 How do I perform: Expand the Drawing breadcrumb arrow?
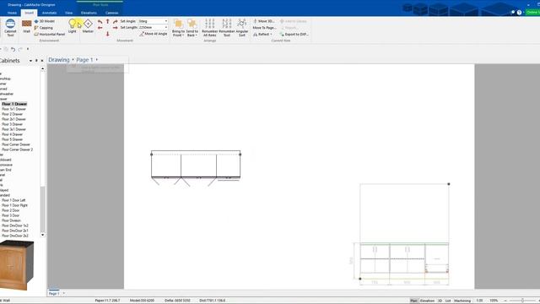(x=73, y=60)
